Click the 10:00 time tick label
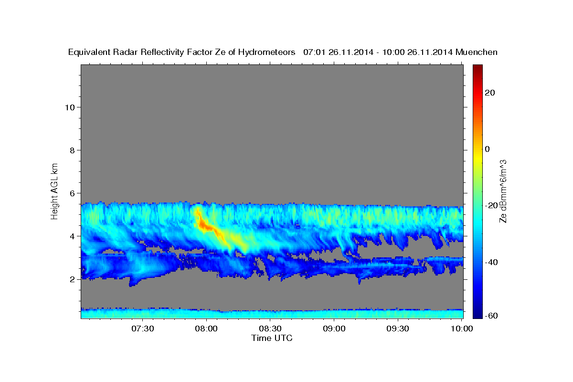 coord(462,329)
